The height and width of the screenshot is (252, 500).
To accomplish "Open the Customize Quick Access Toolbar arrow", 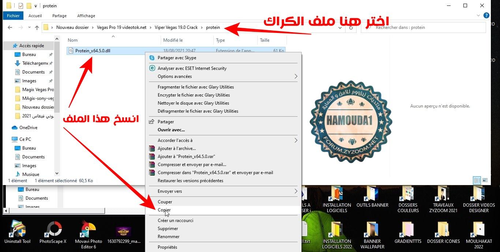I will pos(36,6).
